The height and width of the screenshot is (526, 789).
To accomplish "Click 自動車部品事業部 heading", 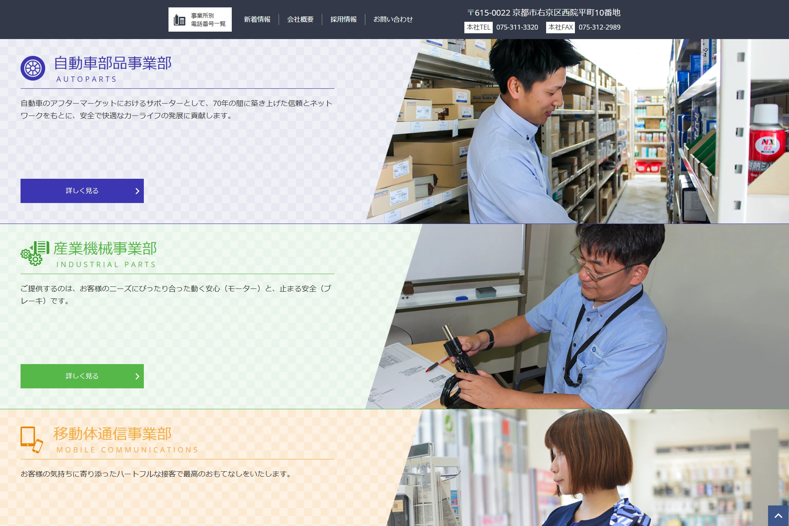I will click(113, 63).
